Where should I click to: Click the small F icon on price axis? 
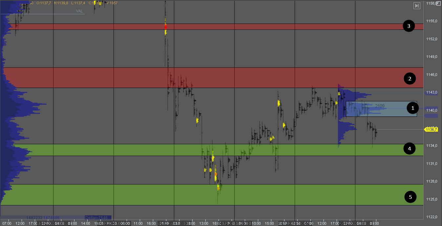438,3
